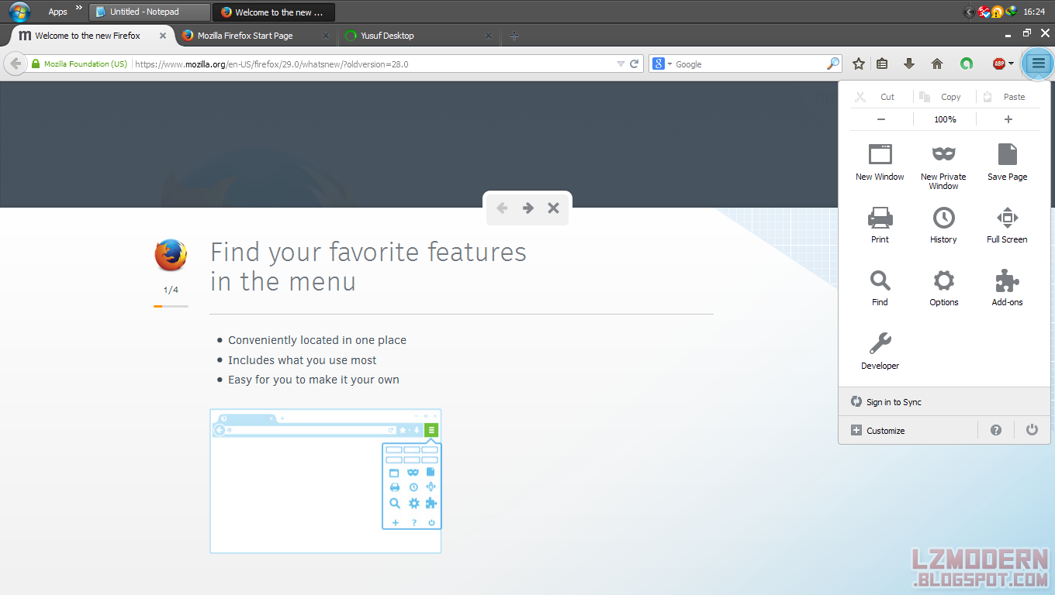Go to Home page icon
Viewport: 1055px width, 595px height.
click(x=937, y=64)
